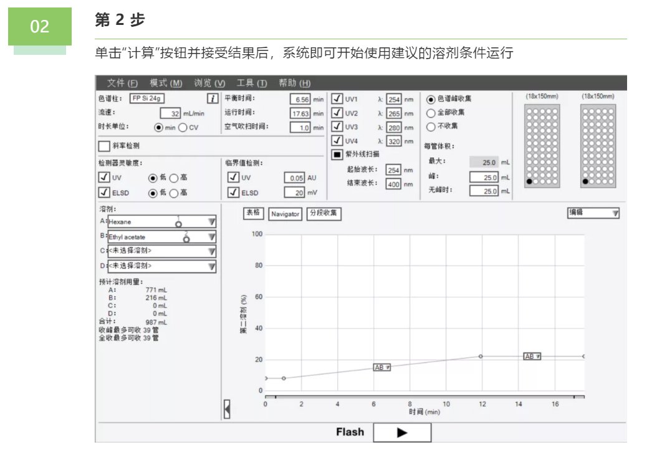Screen dimensions: 657x460
Task: Click the left collapse arrow beside the graph
Action: 227,410
